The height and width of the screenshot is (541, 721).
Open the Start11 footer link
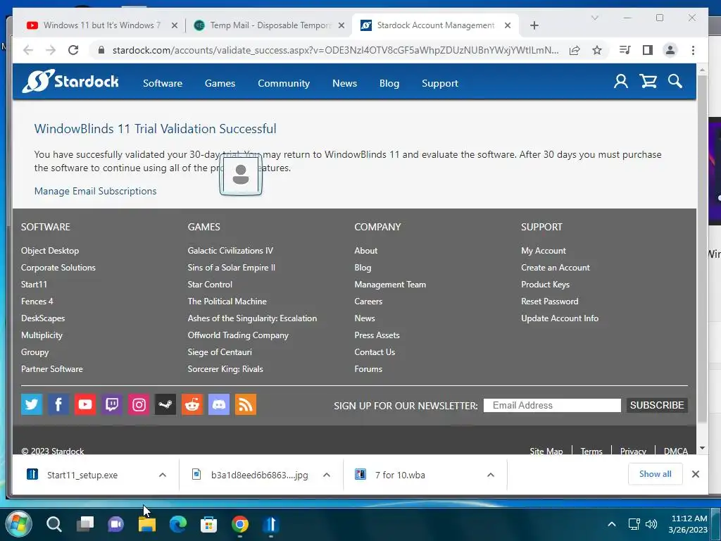pos(34,285)
